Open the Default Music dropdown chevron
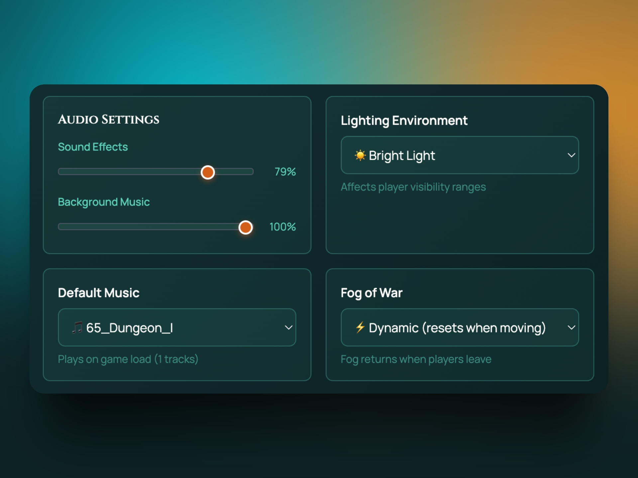This screenshot has width=638, height=478. pyautogui.click(x=288, y=327)
